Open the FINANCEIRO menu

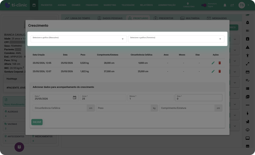click(x=92, y=5)
